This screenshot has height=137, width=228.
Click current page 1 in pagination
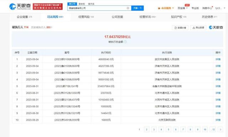(139, 129)
